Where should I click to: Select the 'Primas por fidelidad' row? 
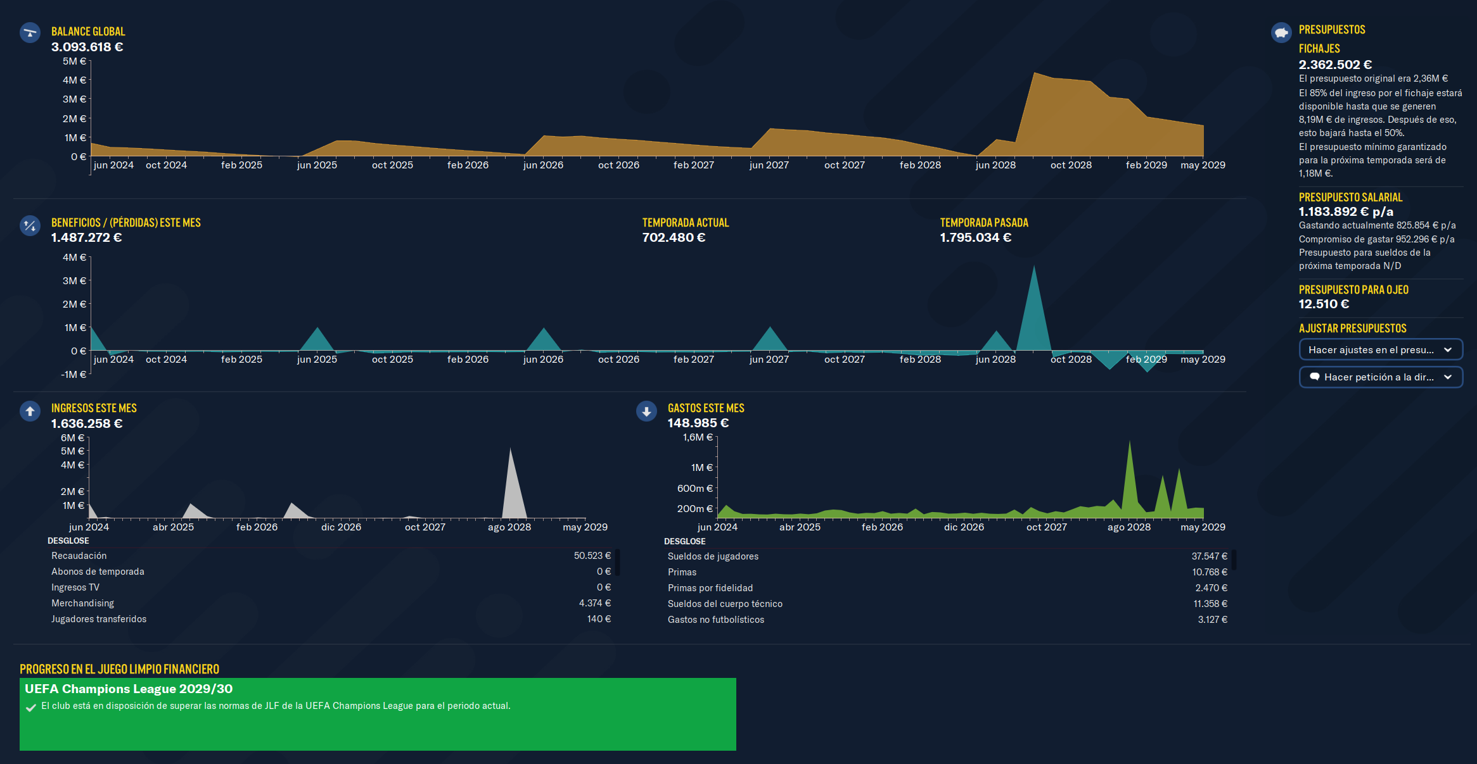(x=947, y=588)
